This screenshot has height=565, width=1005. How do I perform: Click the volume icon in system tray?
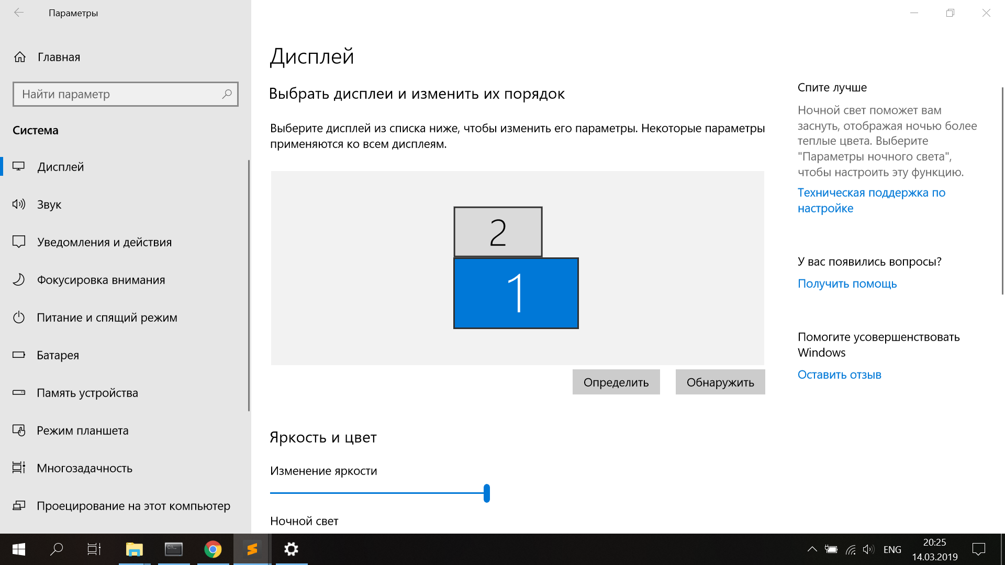tap(868, 549)
